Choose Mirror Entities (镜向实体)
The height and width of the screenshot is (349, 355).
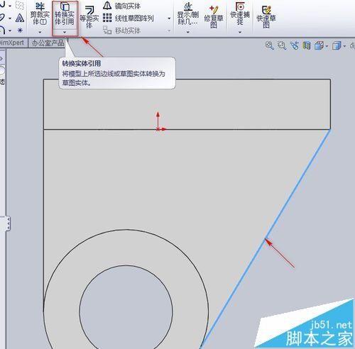coord(122,6)
